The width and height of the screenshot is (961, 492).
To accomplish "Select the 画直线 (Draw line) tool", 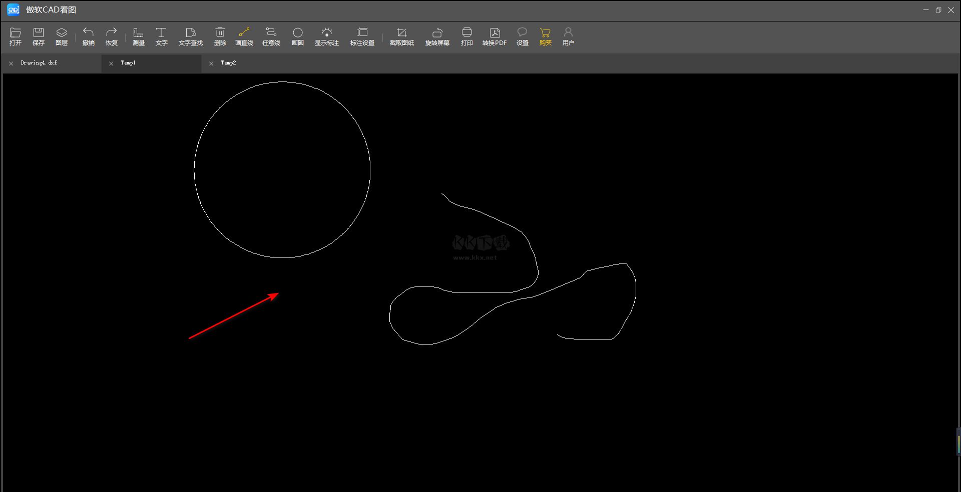I will 244,36.
